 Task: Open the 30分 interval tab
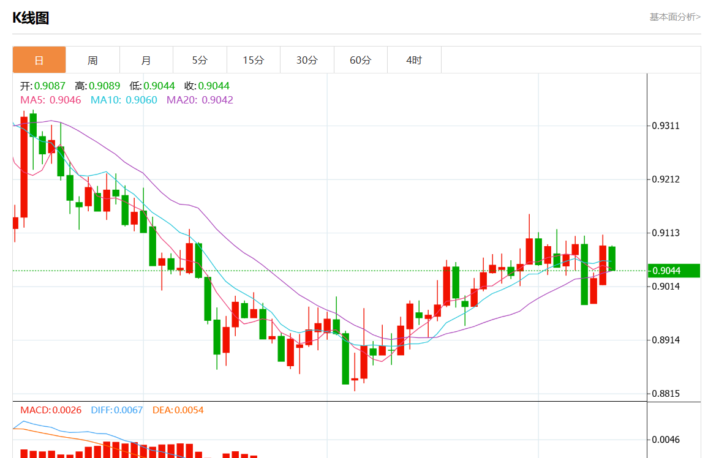pos(307,60)
